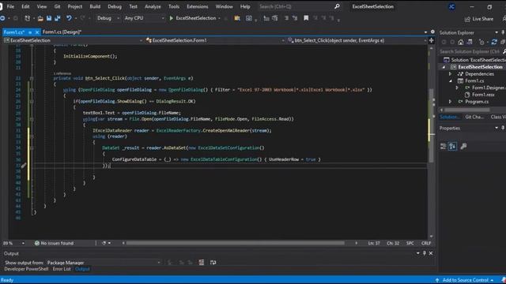Navigate backward with the back arrow
This screenshot has height=284, width=506.
[2, 18]
